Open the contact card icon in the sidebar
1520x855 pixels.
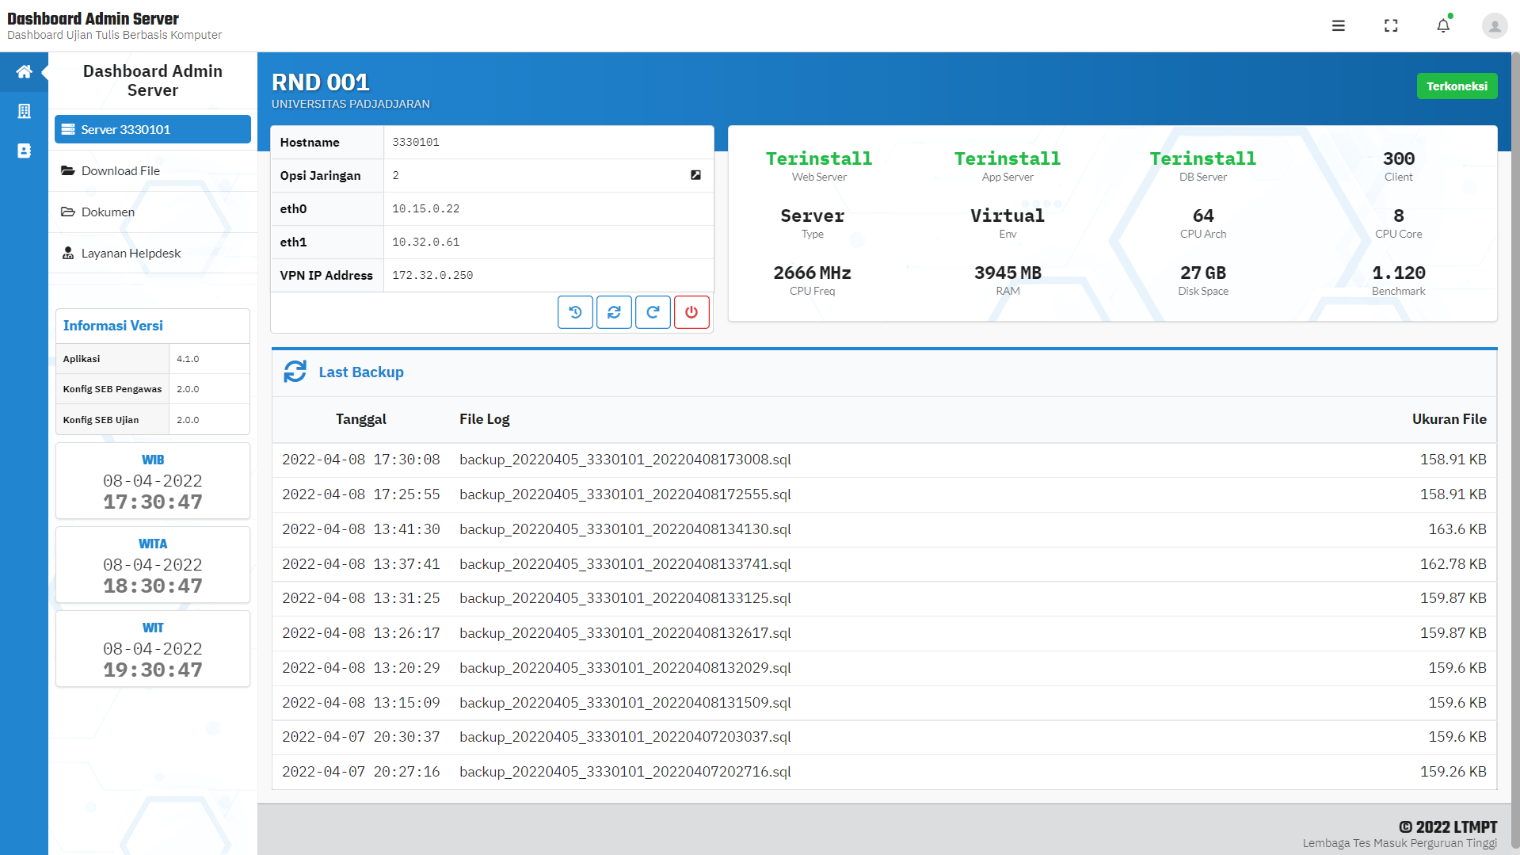tap(24, 151)
